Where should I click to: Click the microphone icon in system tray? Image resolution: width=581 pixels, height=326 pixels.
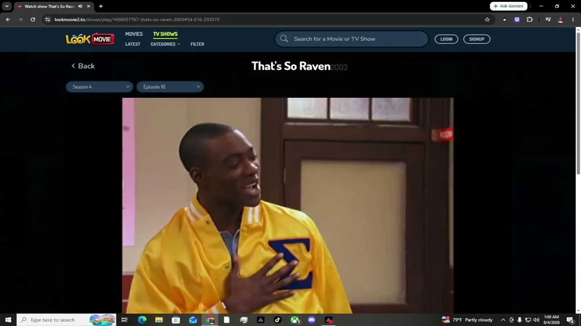click(520, 320)
